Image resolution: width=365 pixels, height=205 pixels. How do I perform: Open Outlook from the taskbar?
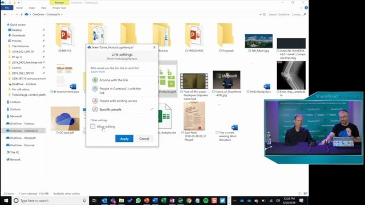pos(104,200)
